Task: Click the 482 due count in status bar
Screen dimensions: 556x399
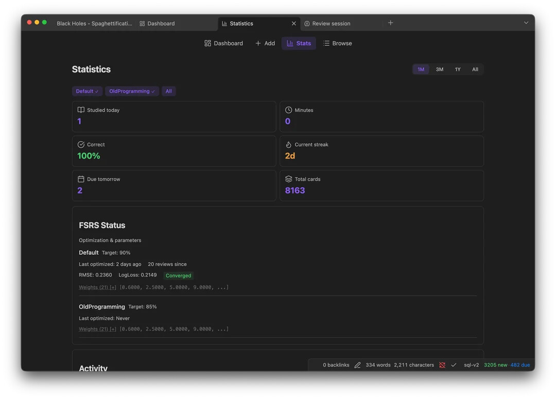Action: coord(520,365)
